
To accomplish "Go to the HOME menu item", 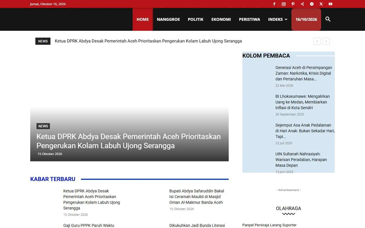I will (143, 19).
